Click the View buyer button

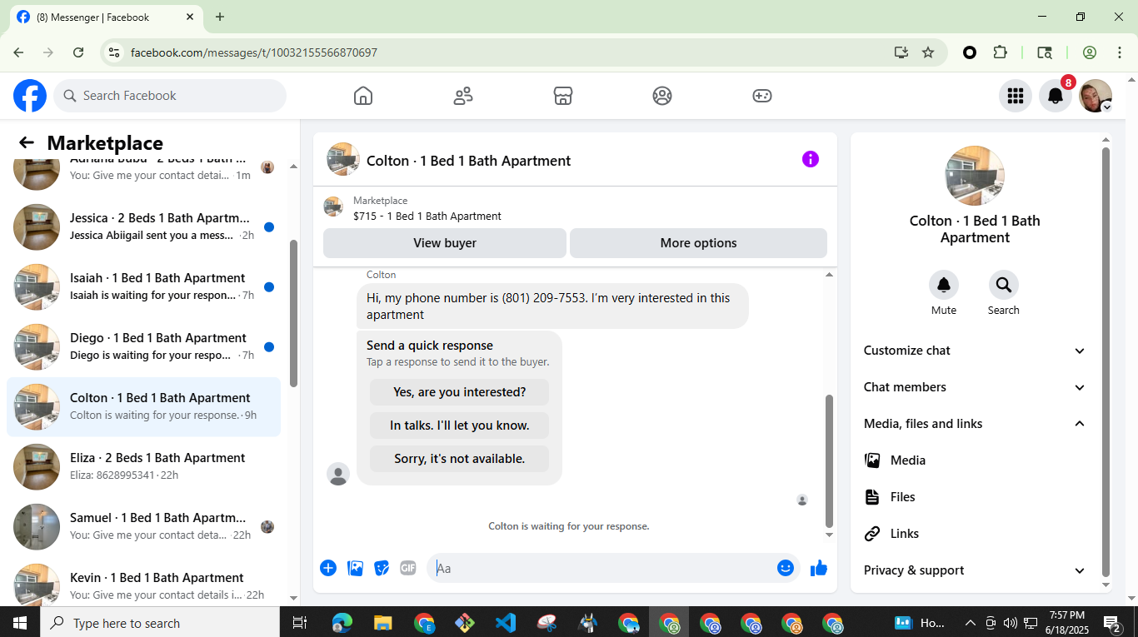[x=445, y=243]
